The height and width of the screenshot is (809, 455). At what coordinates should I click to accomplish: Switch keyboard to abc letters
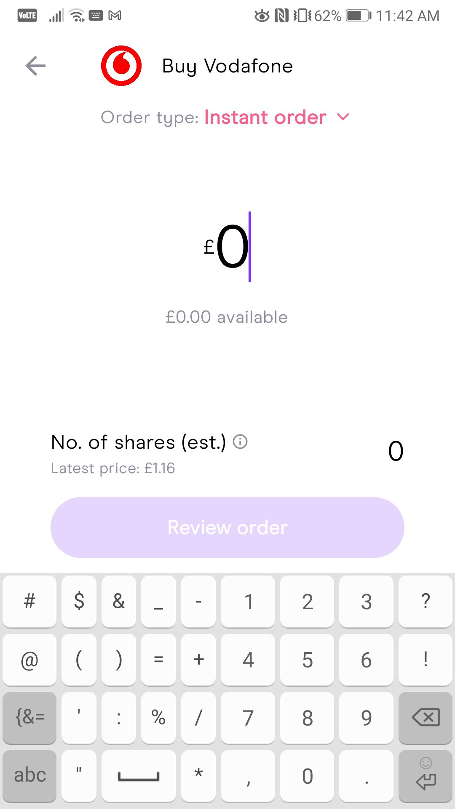click(x=29, y=775)
